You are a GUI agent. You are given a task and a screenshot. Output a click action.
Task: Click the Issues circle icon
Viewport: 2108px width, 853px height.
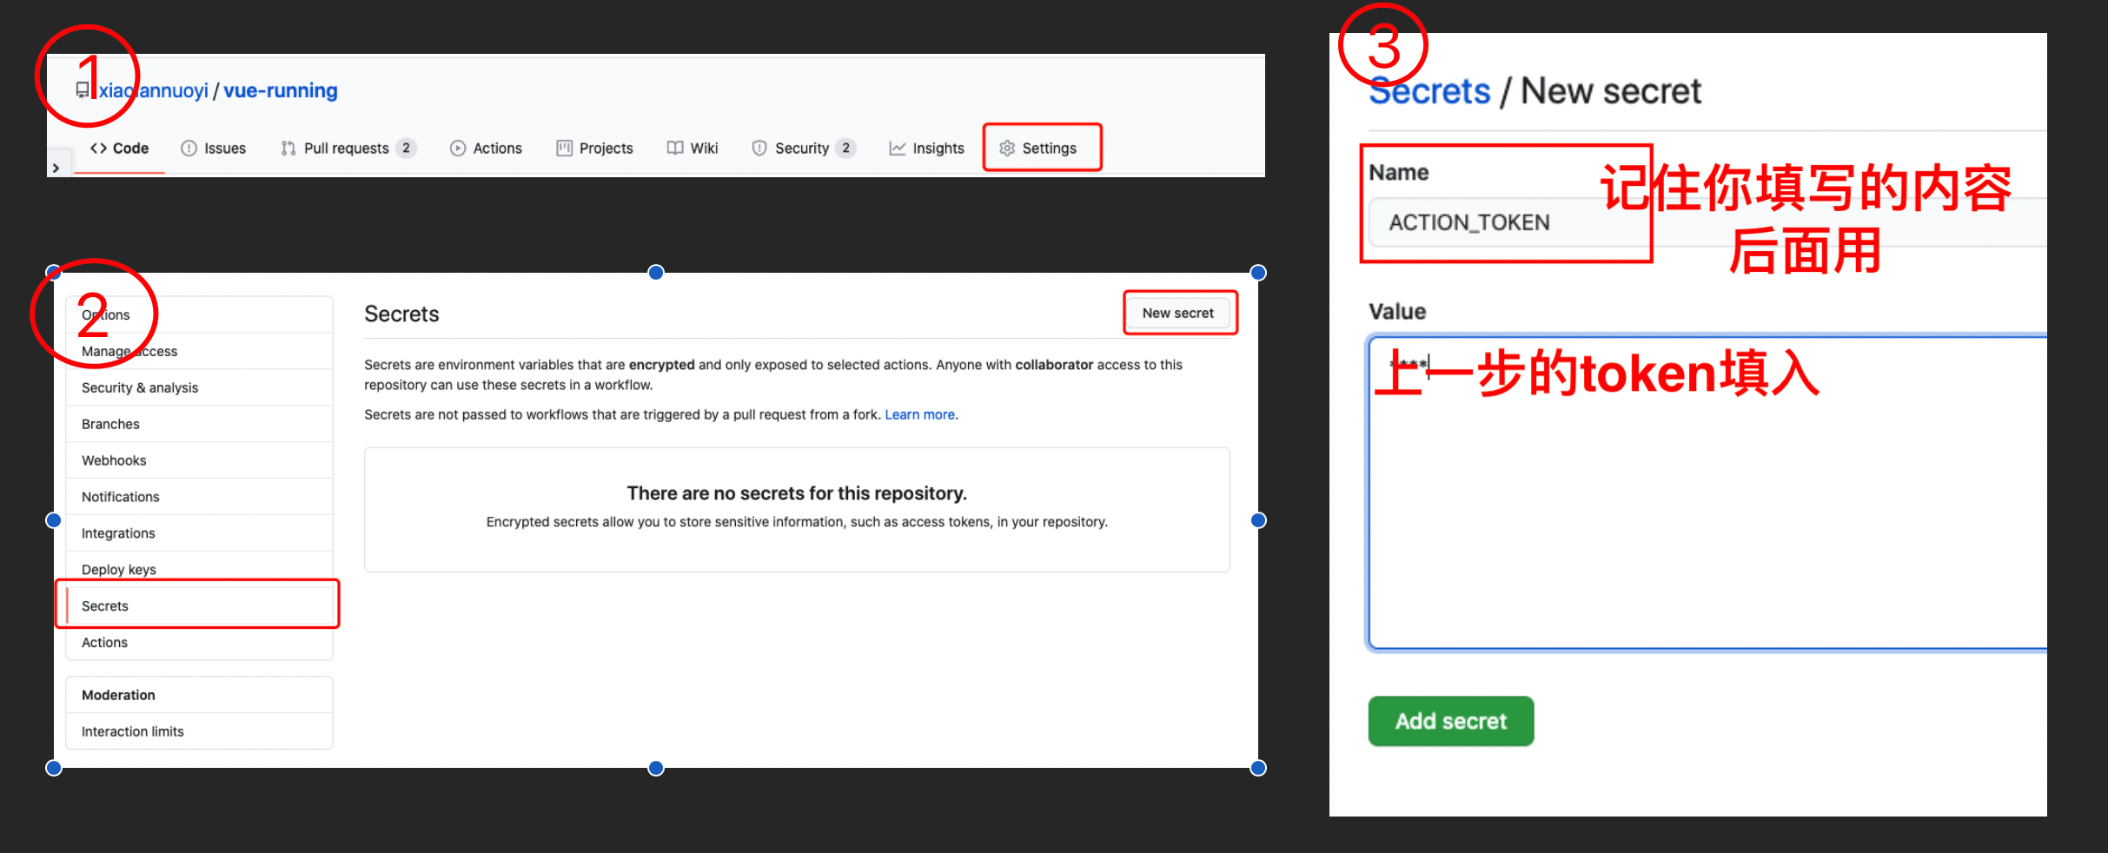coord(189,148)
